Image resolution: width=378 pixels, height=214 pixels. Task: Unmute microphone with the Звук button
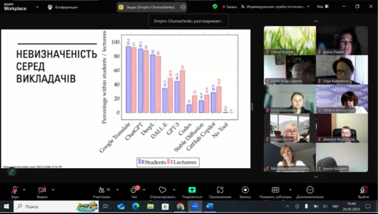tap(14, 190)
